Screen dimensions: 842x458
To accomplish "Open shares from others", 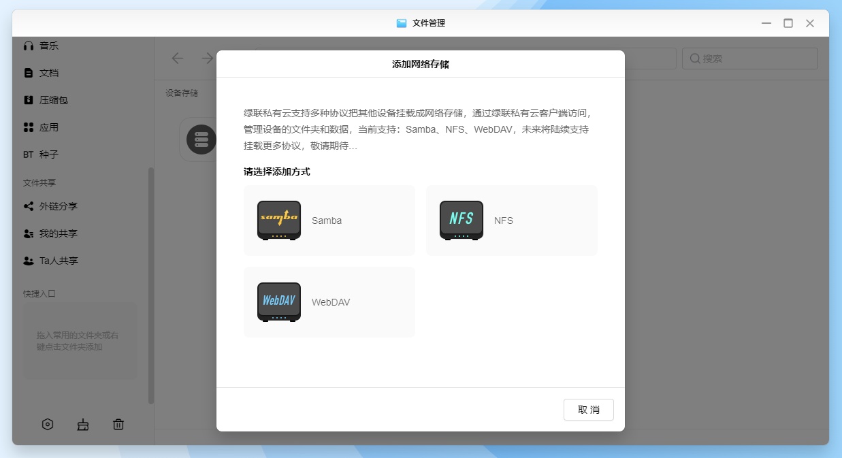I will click(58, 261).
